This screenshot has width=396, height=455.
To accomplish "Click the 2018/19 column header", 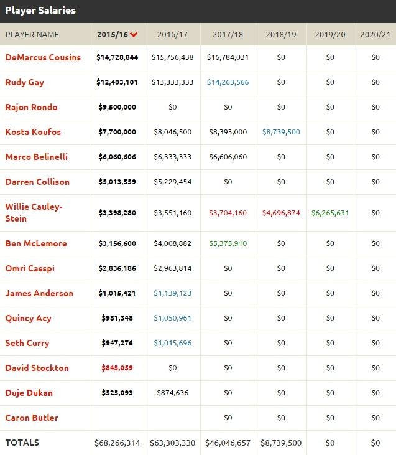I will (x=281, y=34).
